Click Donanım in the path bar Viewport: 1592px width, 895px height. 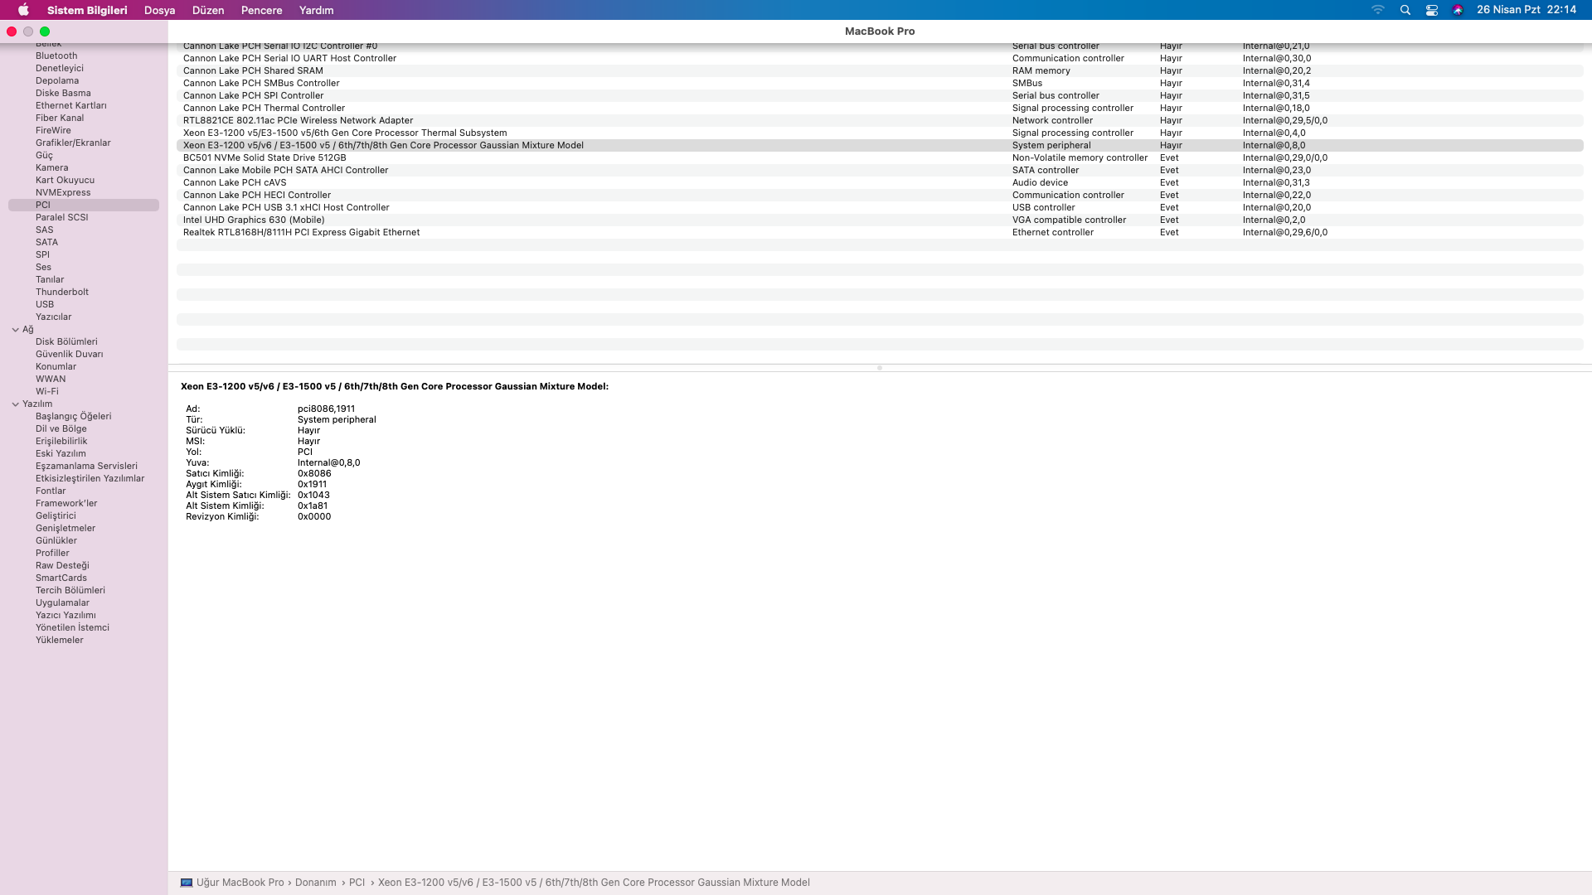click(x=316, y=883)
